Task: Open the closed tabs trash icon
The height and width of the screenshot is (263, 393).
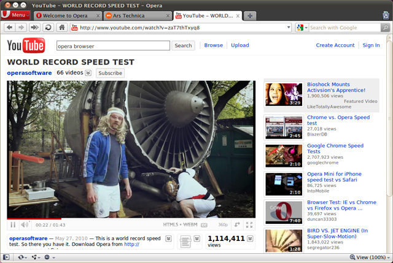Action: [x=386, y=15]
